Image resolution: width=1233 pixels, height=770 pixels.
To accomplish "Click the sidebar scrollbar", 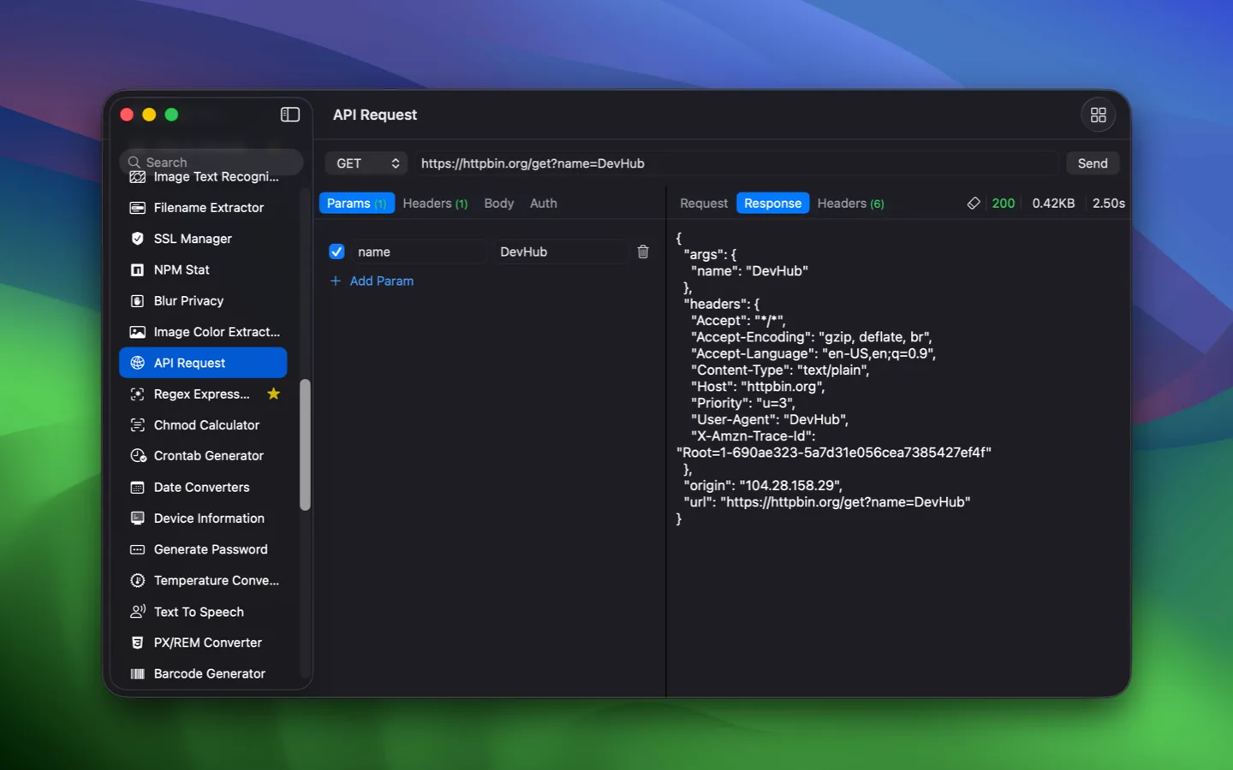I will point(305,445).
